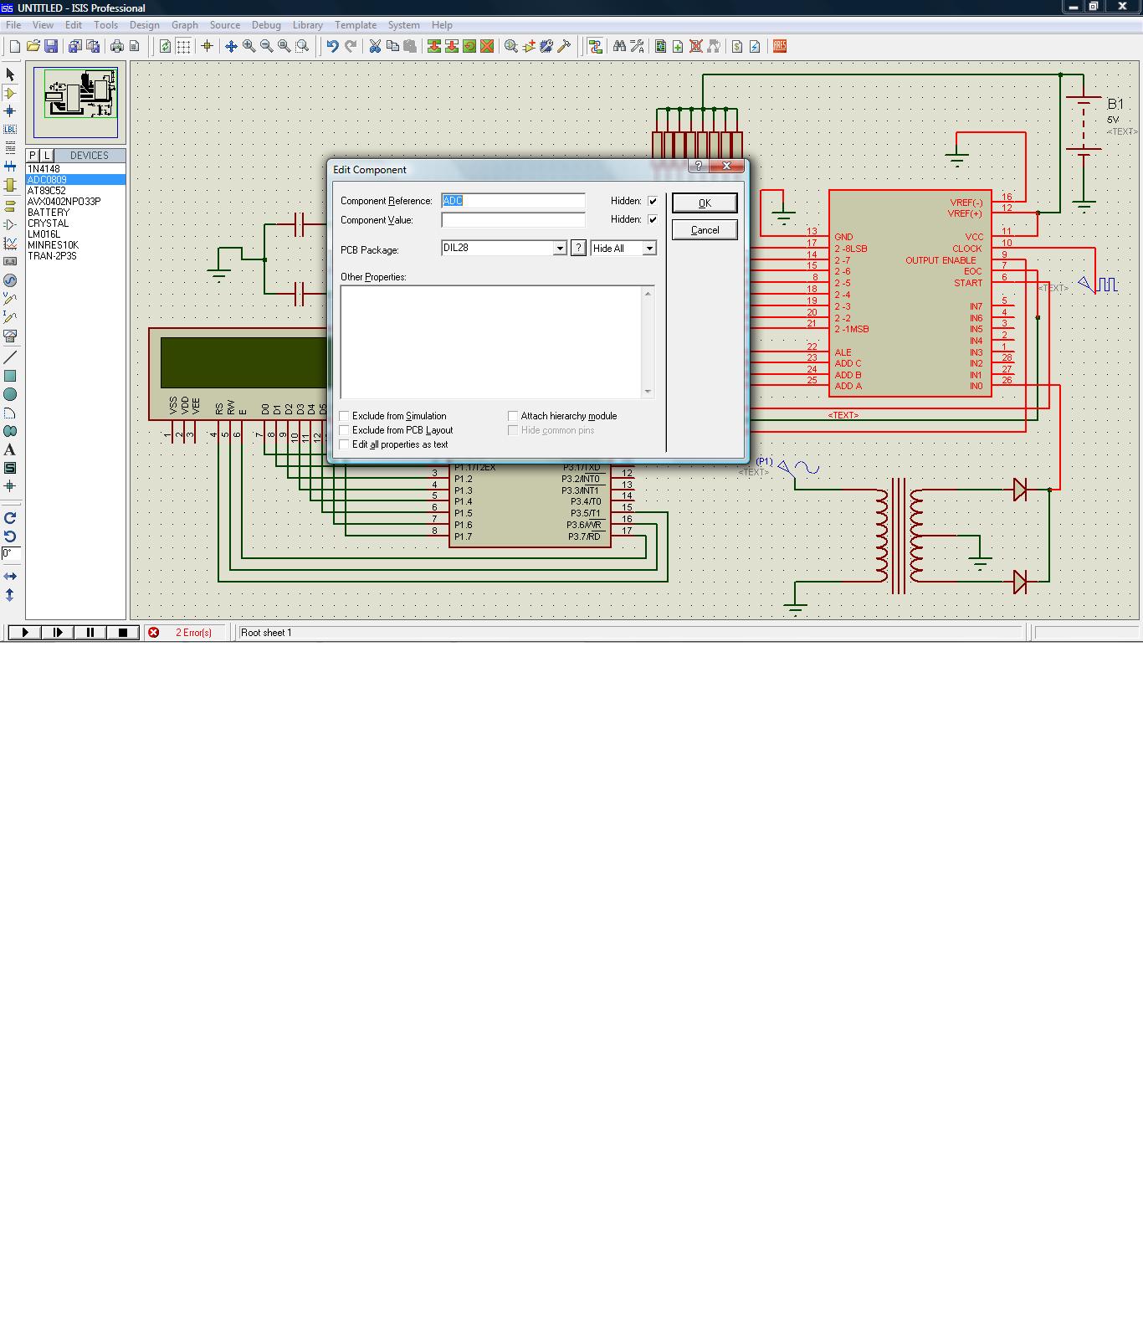Click the Component Value input field
The image size is (1143, 1319).
coord(513,220)
